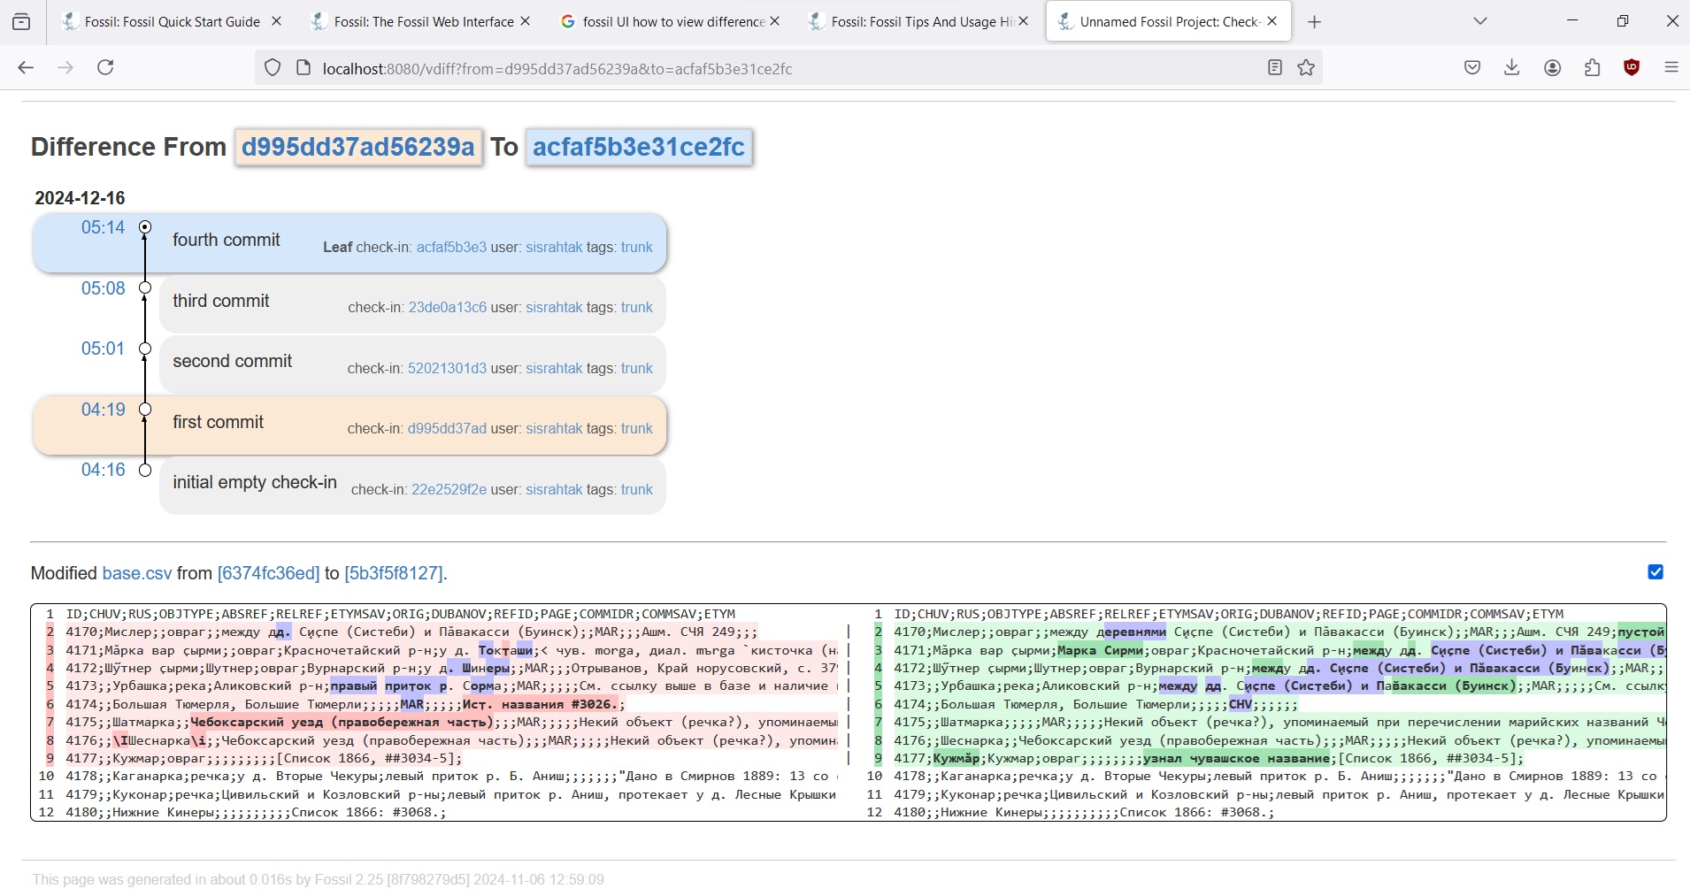The image size is (1690, 896).
Task: Open the uBlock shield extension icon
Action: [1632, 67]
